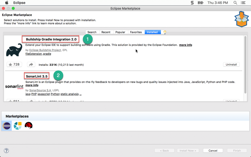Viewport: 251px width, 157px height.
Task: Click the sonarlint logo
Action: (14, 86)
